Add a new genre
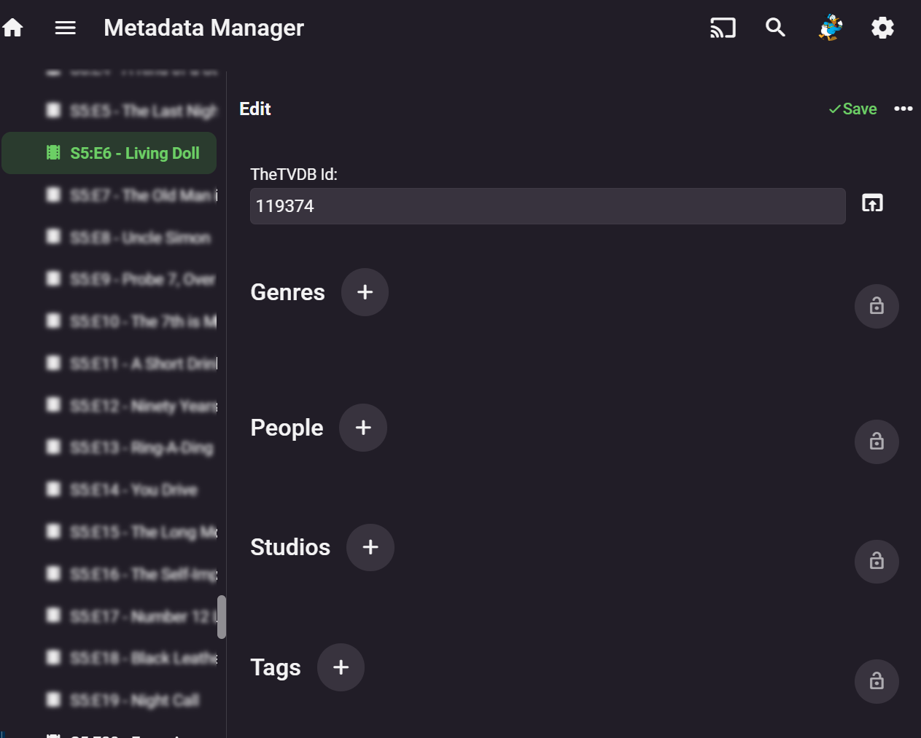The image size is (921, 738). coord(365,292)
